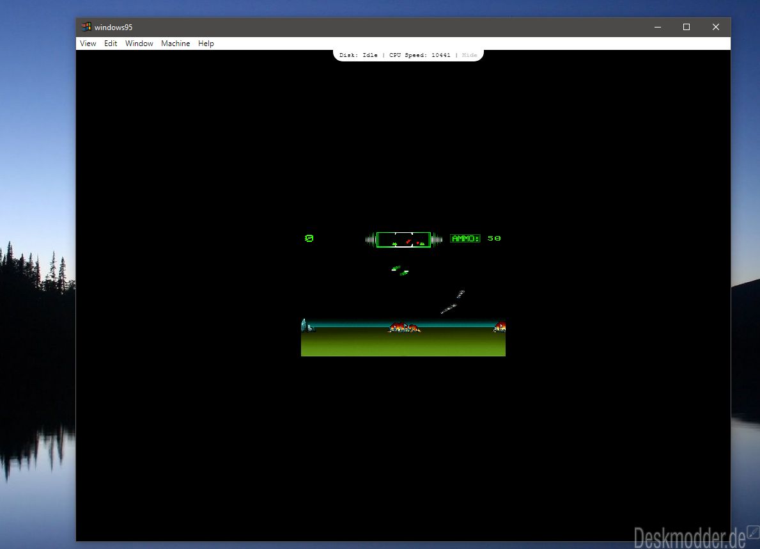Viewport: 760px width, 549px height.
Task: Click the CPU Speed status text
Action: coord(420,55)
